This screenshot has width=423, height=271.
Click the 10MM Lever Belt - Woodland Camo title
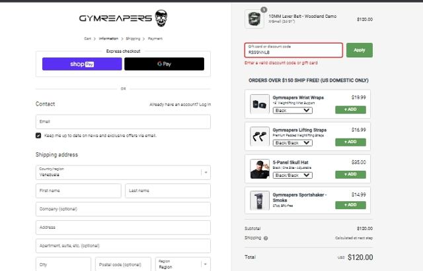click(x=303, y=16)
